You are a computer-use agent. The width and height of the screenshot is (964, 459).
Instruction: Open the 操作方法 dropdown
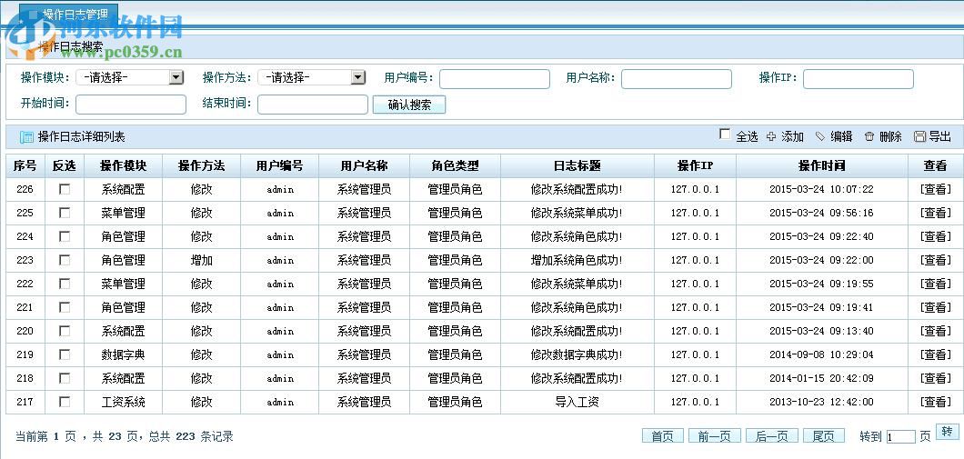click(x=312, y=77)
